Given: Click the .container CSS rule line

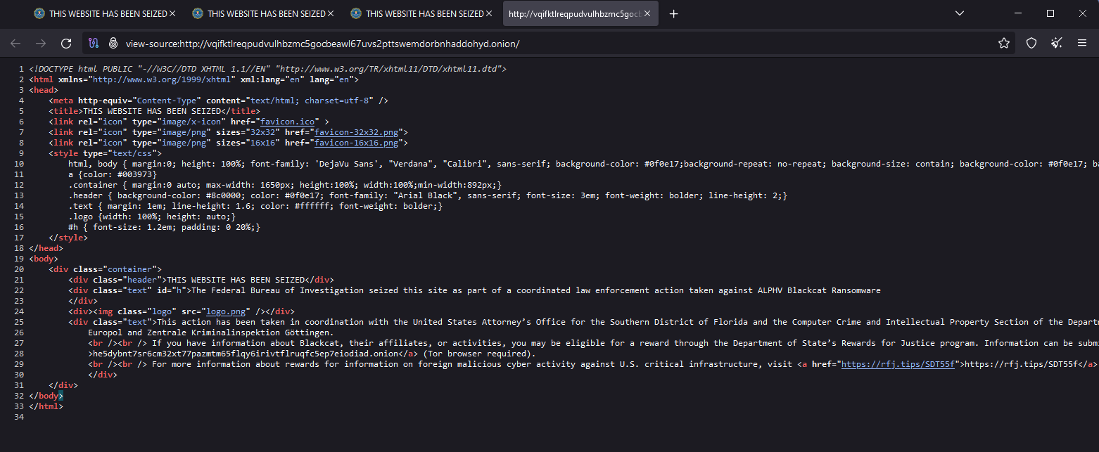Looking at the screenshot, I should [x=285, y=185].
